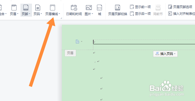Image resolution: width=195 pixels, height=101 pixels.
Task: Insert 日期和时间 date and time
Action: pyautogui.click(x=74, y=10)
